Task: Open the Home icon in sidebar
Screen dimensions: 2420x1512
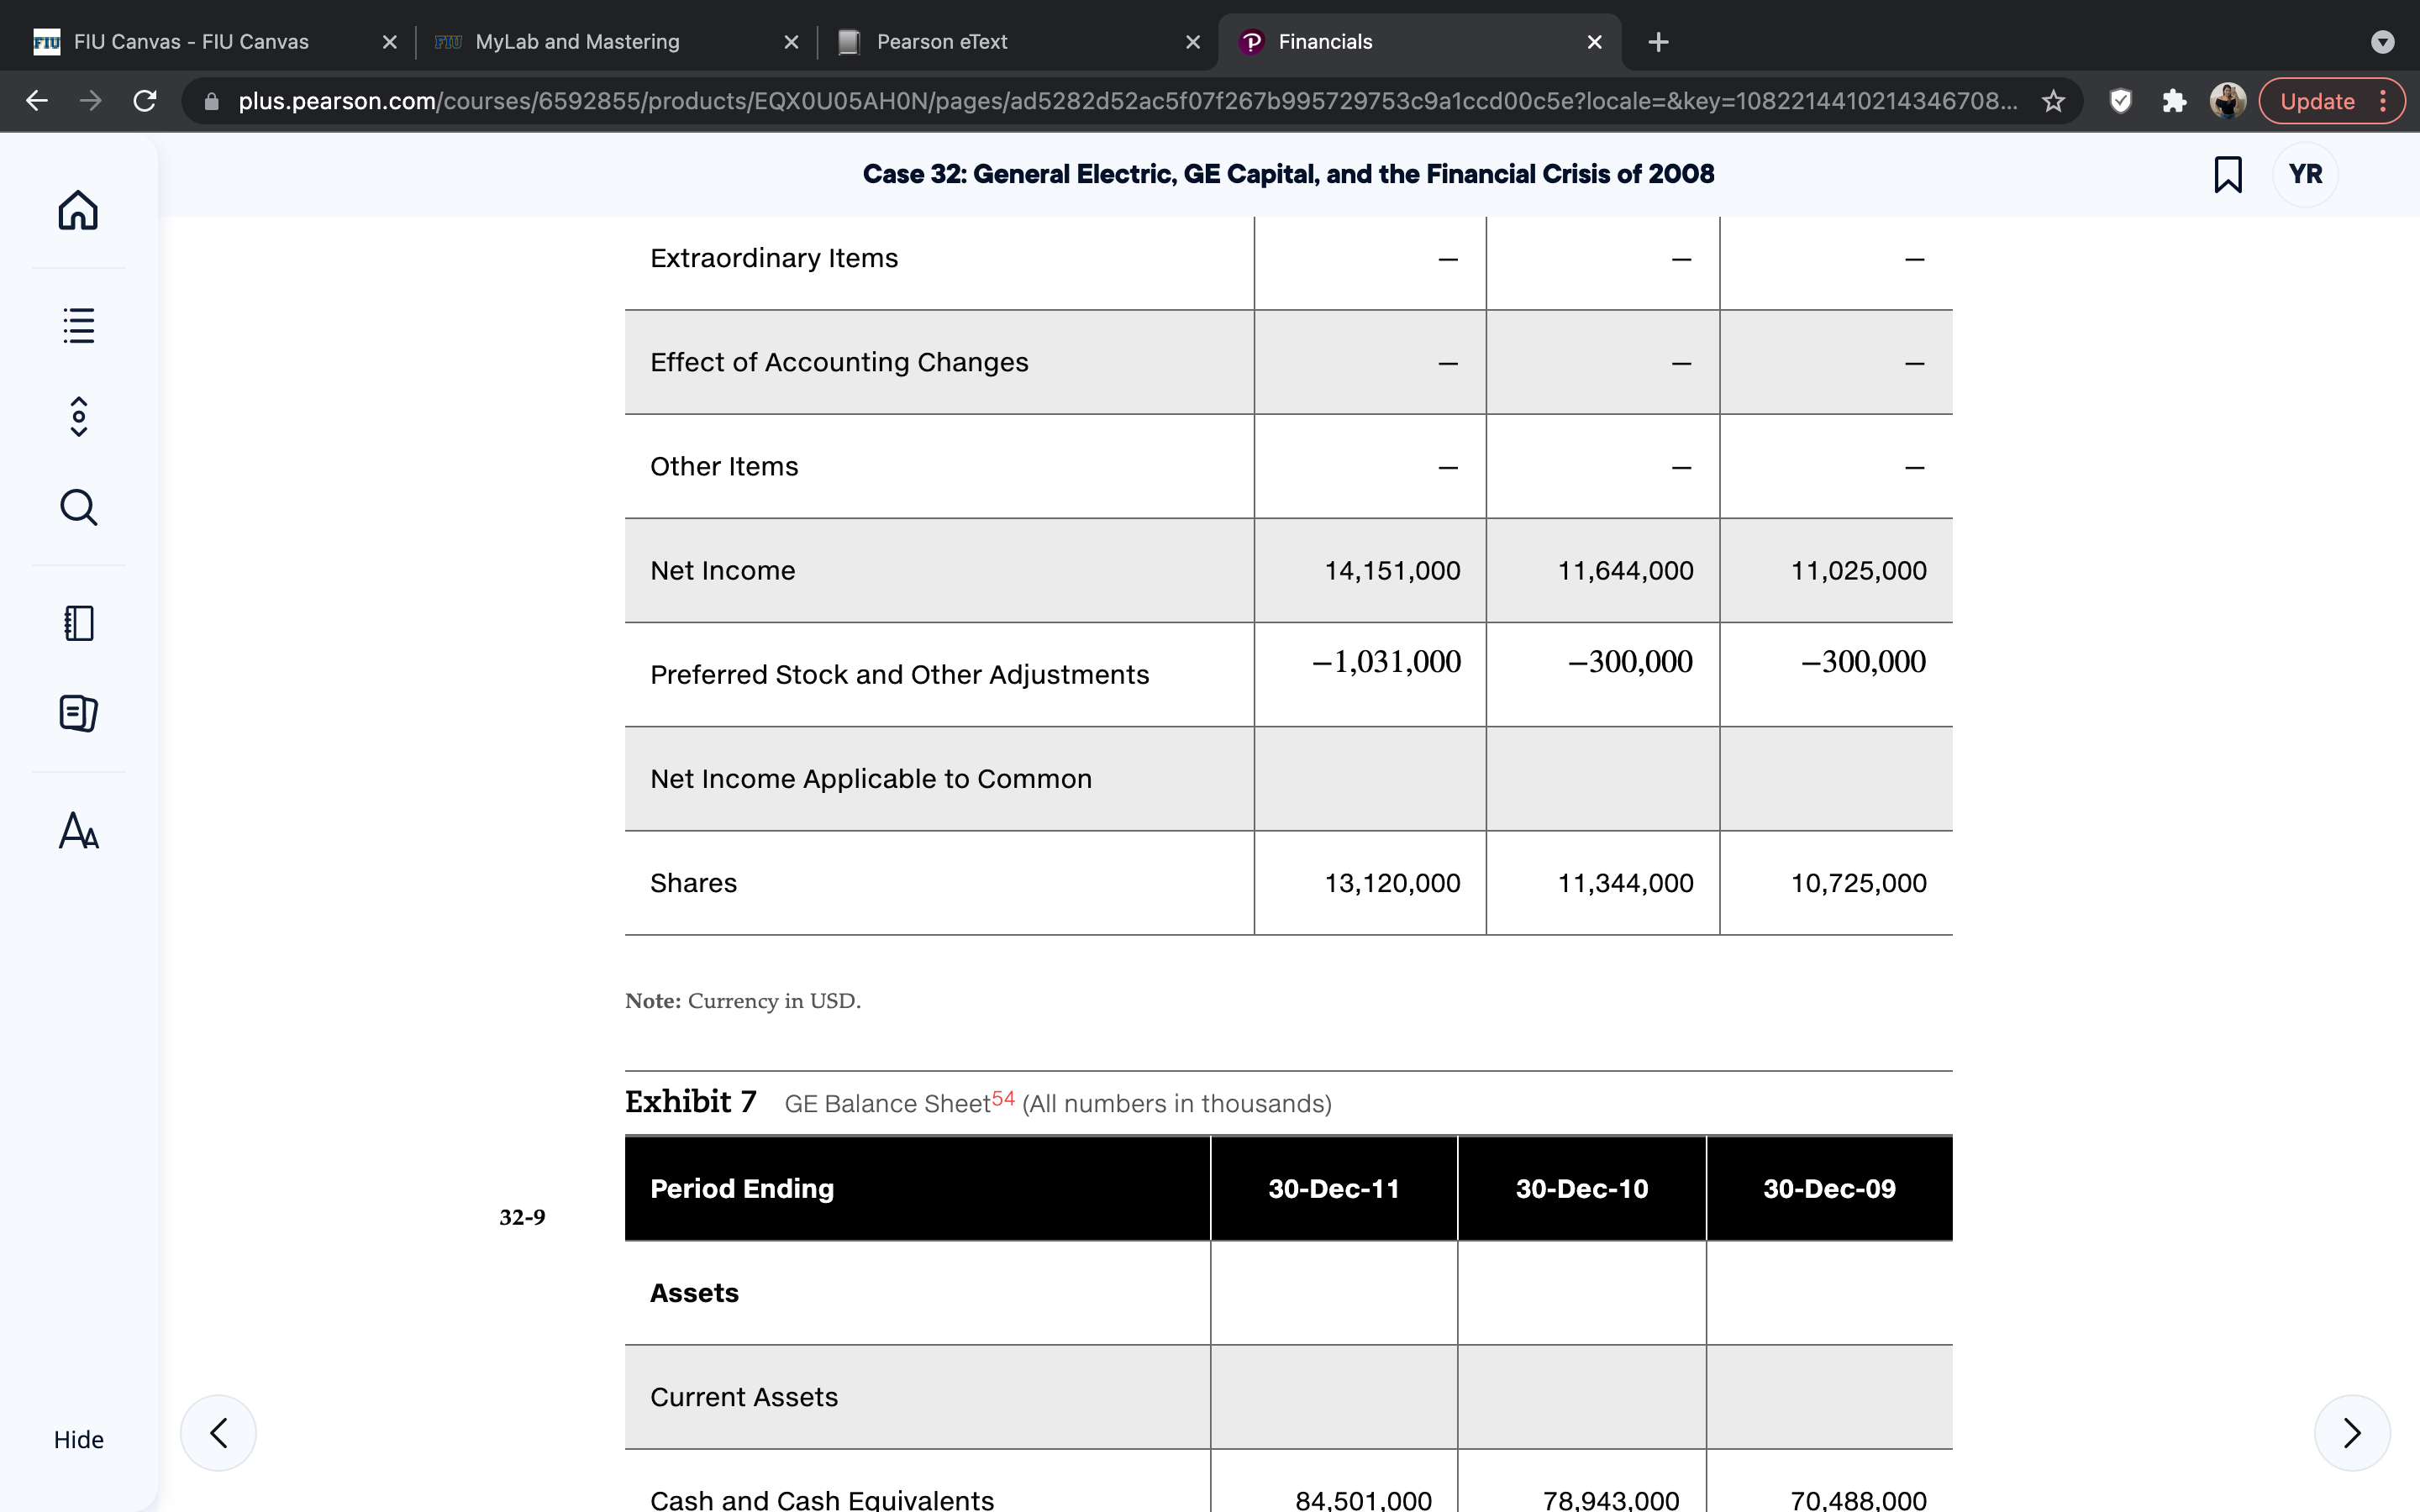Action: pyautogui.click(x=78, y=210)
